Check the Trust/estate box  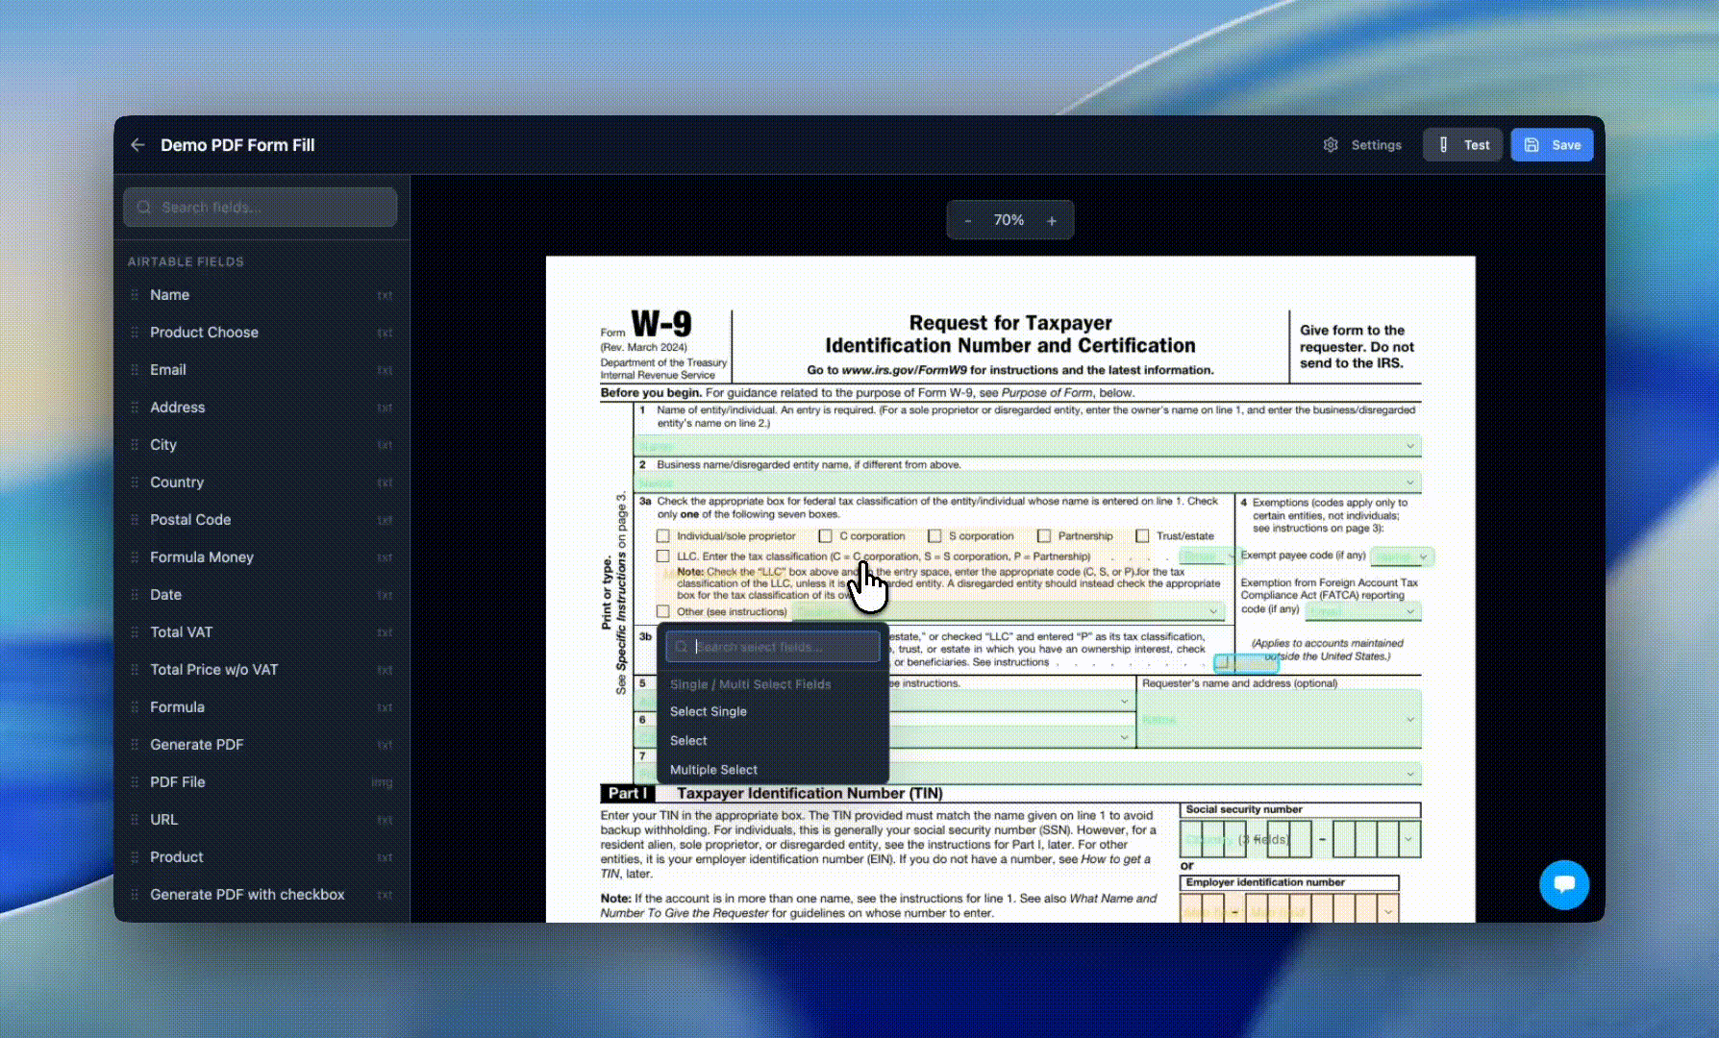point(1142,536)
